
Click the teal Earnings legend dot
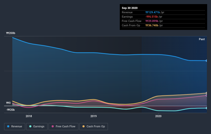click(x=30, y=126)
